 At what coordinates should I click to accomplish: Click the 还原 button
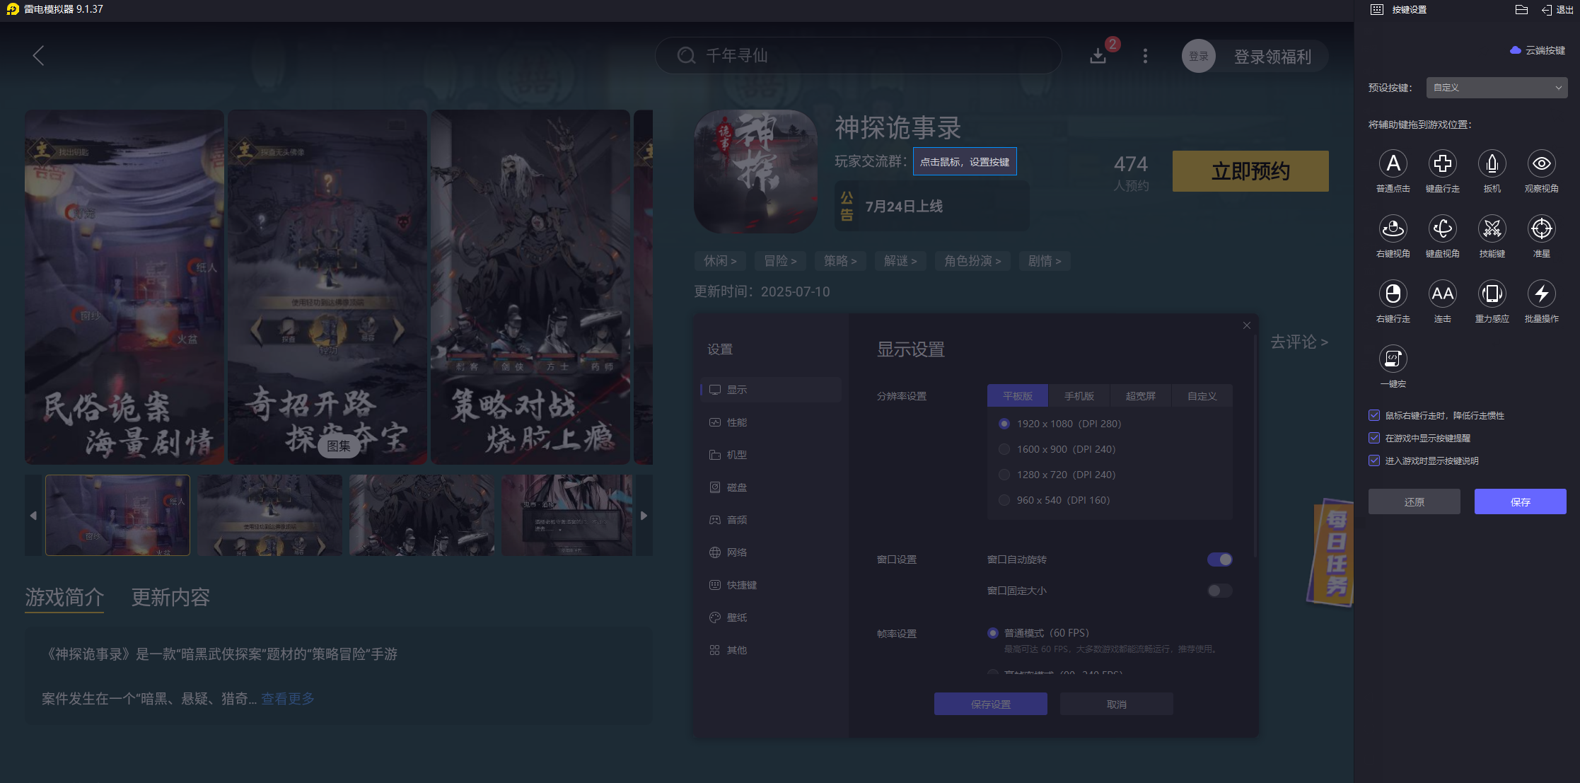point(1414,501)
